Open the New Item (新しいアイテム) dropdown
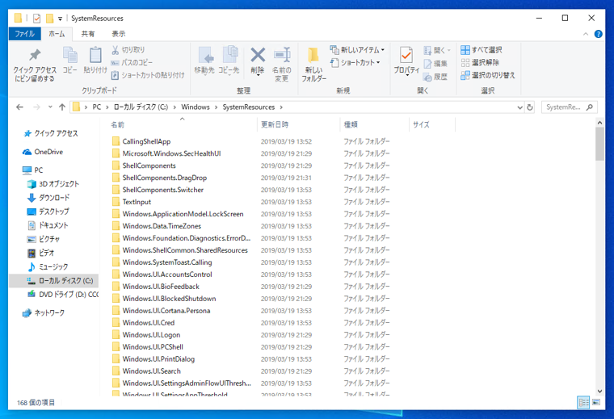The width and height of the screenshot is (614, 419). click(357, 50)
